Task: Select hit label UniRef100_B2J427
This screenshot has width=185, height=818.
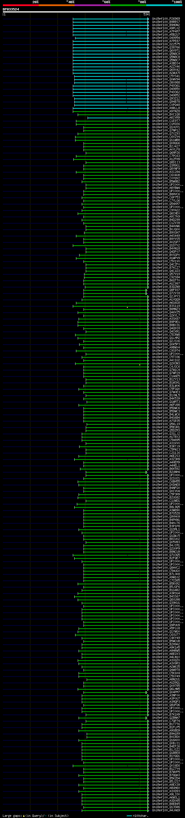Action: 166,146
